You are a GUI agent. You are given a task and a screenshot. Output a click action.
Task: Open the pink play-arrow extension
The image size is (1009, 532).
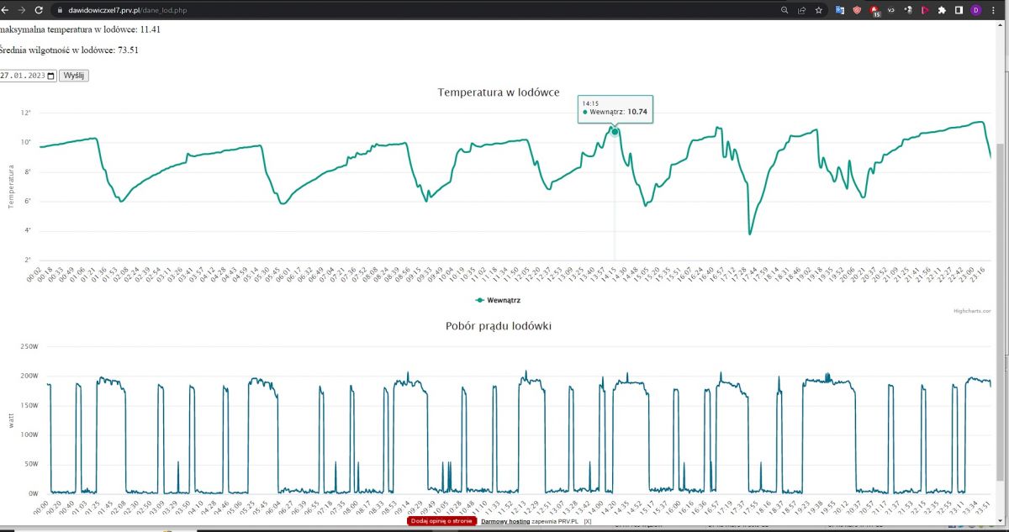tap(924, 10)
